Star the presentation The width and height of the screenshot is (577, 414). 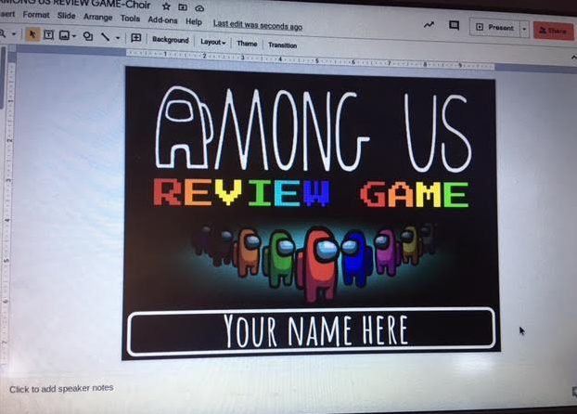(x=166, y=6)
